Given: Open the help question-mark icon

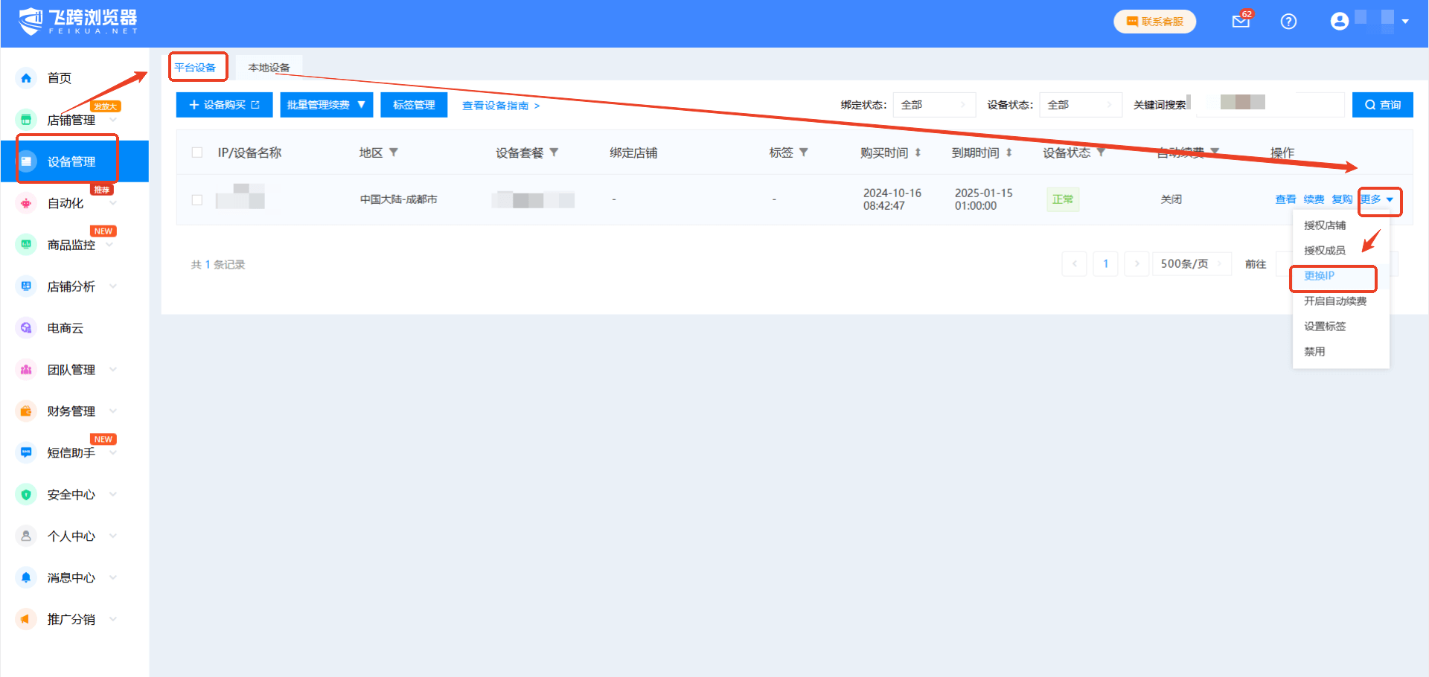Looking at the screenshot, I should 1288,21.
